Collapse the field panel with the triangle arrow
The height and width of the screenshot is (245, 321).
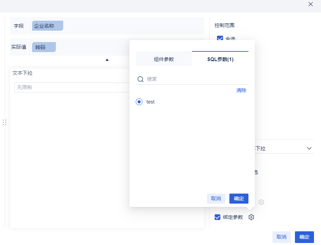[x=107, y=60]
